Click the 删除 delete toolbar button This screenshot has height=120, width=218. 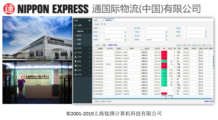(194, 45)
